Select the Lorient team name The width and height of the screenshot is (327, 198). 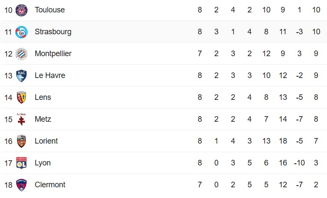click(46, 141)
